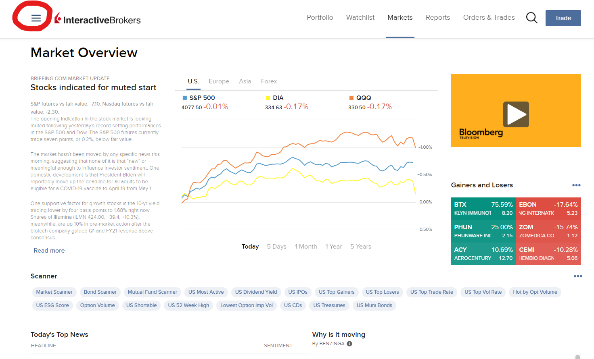The height and width of the screenshot is (359, 594).
Task: Show the US Top Gainers scanner
Action: click(x=337, y=292)
